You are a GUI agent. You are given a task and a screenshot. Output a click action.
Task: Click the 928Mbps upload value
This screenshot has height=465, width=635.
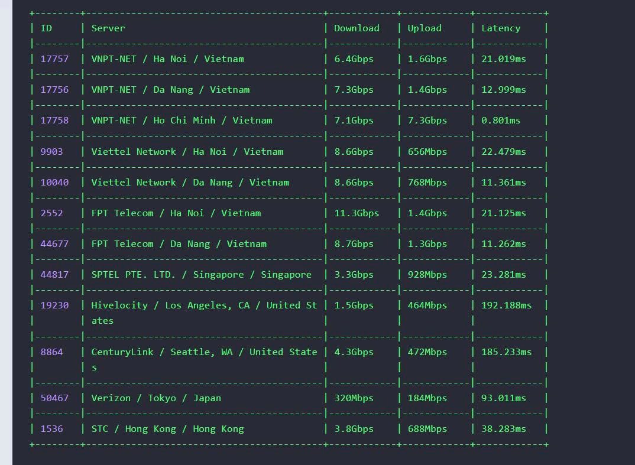point(427,275)
